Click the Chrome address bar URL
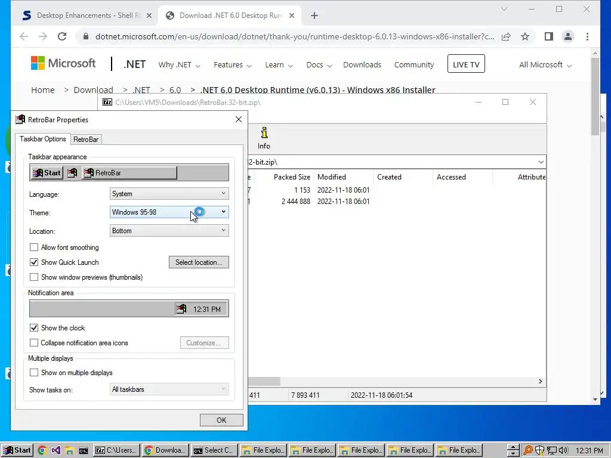Image resolution: width=611 pixels, height=458 pixels. pyautogui.click(x=295, y=36)
